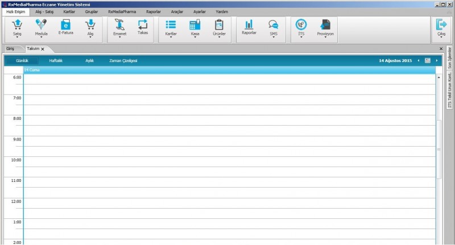Switch to the Giriş tab

pyautogui.click(x=10, y=49)
